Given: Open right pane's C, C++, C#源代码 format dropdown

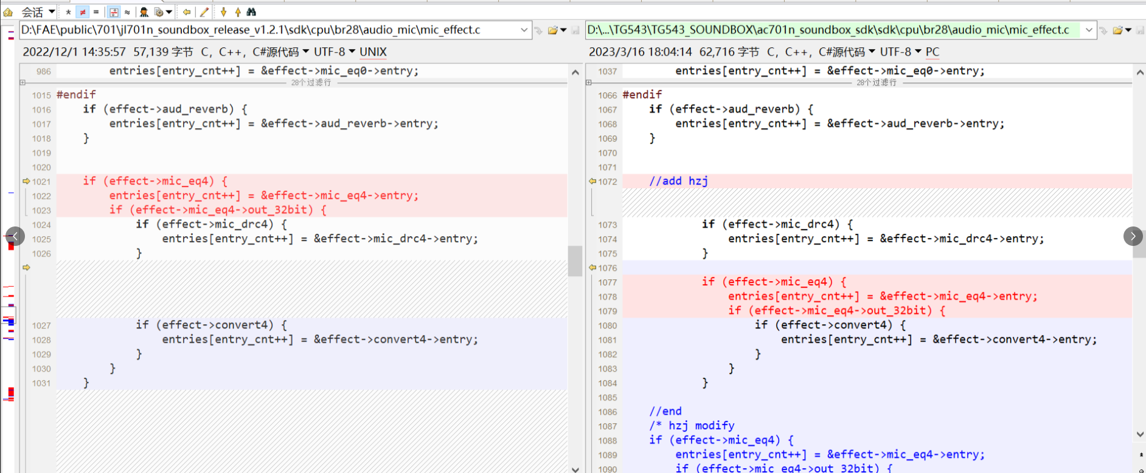Looking at the screenshot, I should pyautogui.click(x=821, y=52).
